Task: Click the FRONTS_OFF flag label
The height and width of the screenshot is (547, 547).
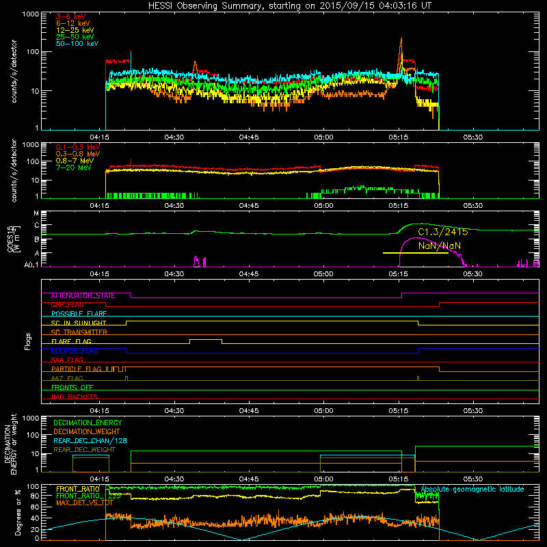Action: point(72,388)
